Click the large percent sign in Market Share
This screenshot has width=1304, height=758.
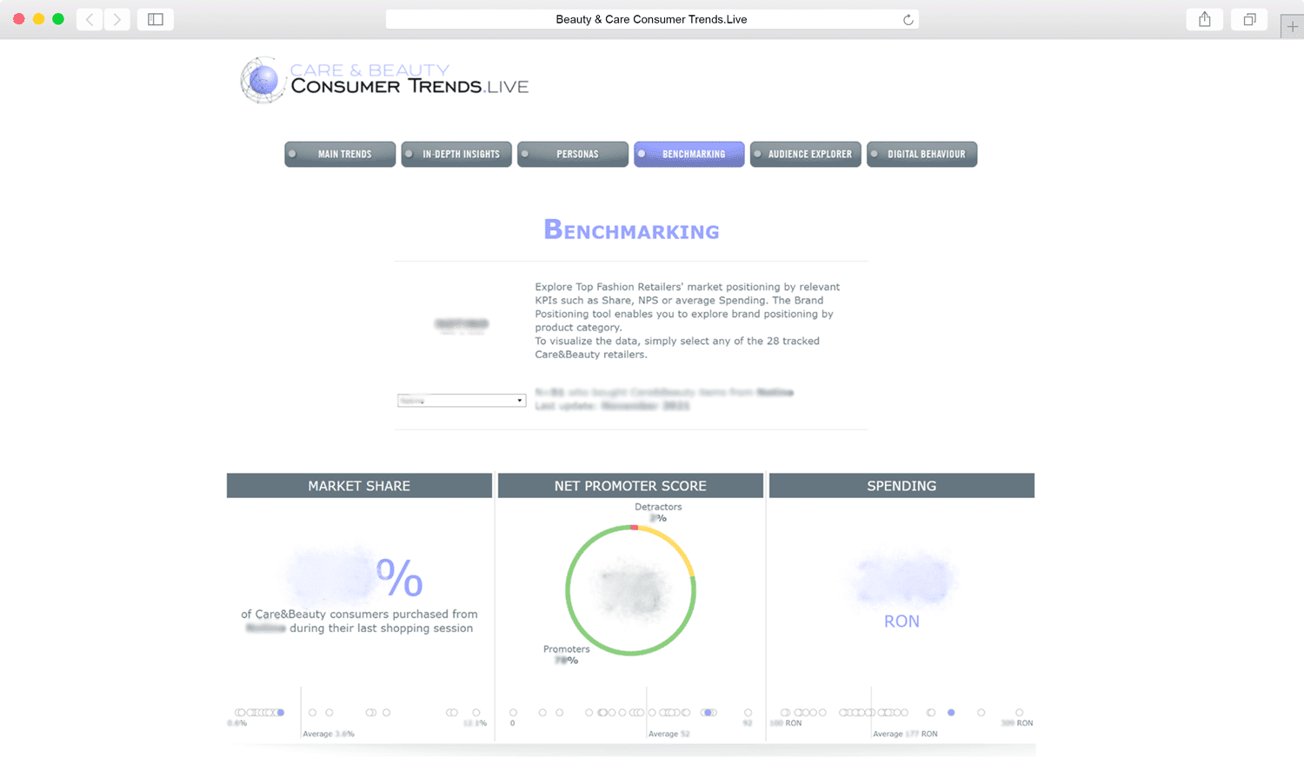(400, 577)
